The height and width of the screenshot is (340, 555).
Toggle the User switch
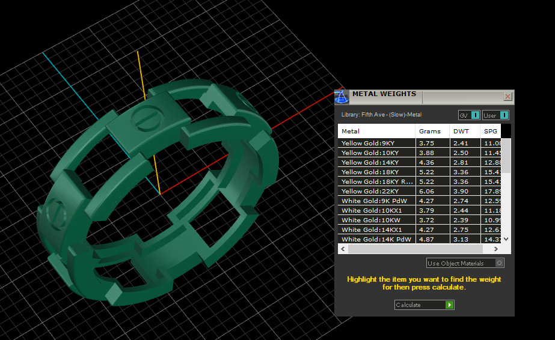[495, 115]
